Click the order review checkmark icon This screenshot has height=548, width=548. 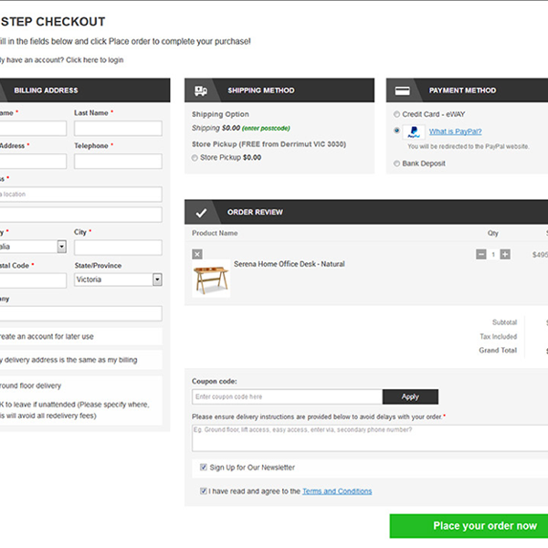pyautogui.click(x=201, y=212)
